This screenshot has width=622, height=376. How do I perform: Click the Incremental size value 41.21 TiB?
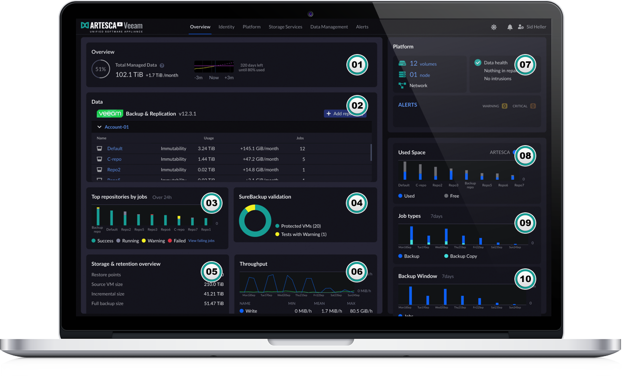point(214,294)
